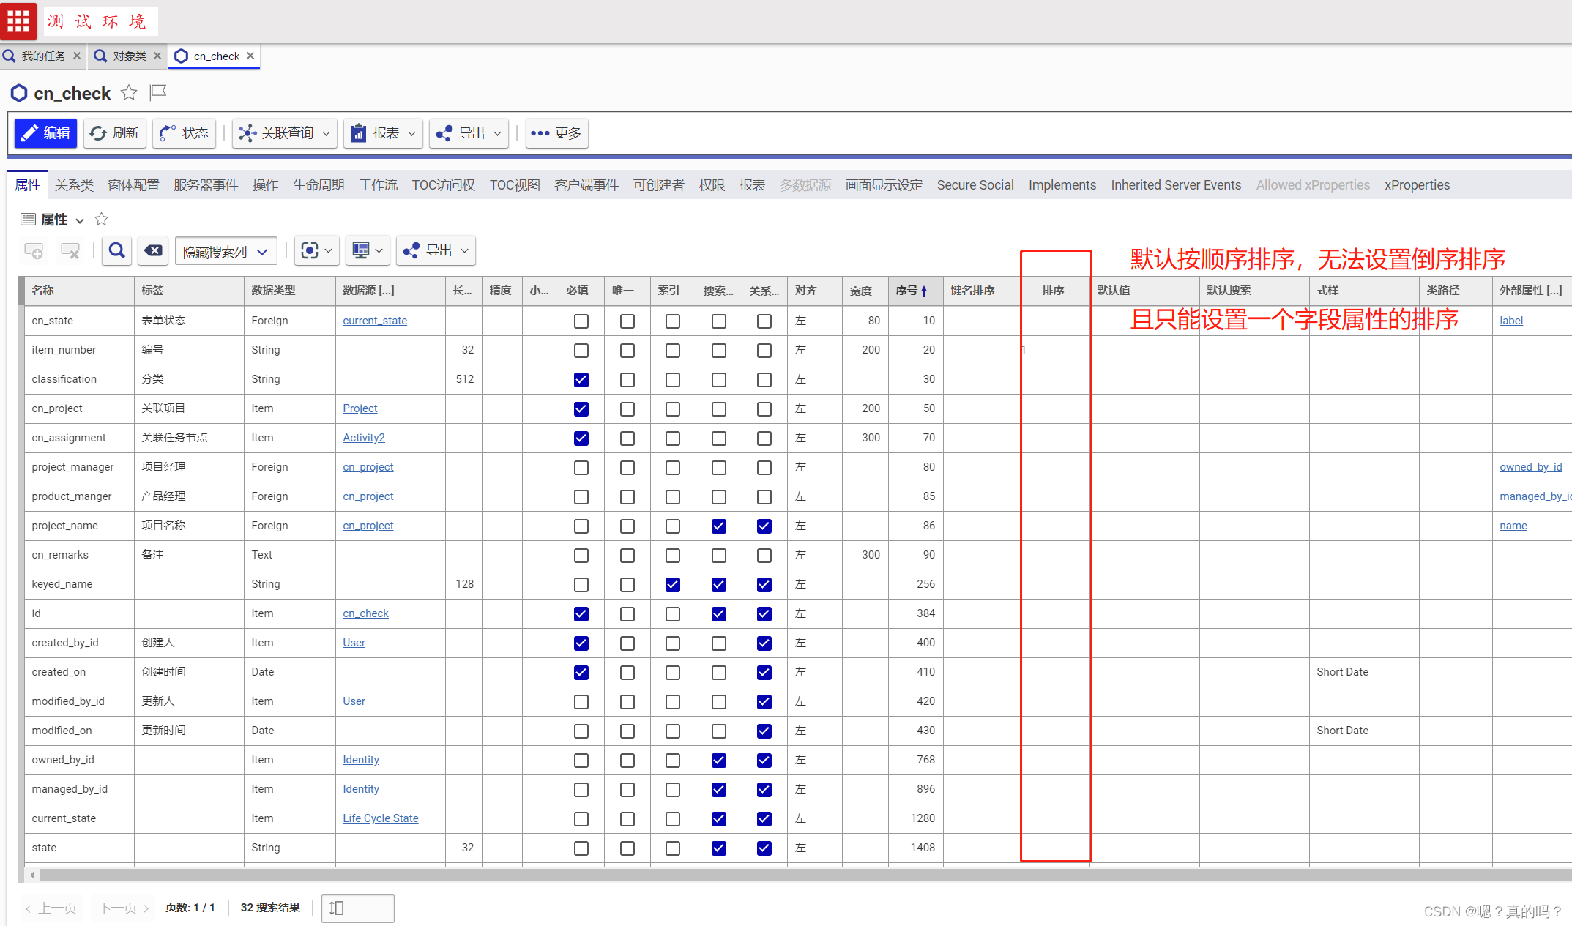Open the red app grid menu
Viewport: 1572px width, 926px height.
pos(18,20)
